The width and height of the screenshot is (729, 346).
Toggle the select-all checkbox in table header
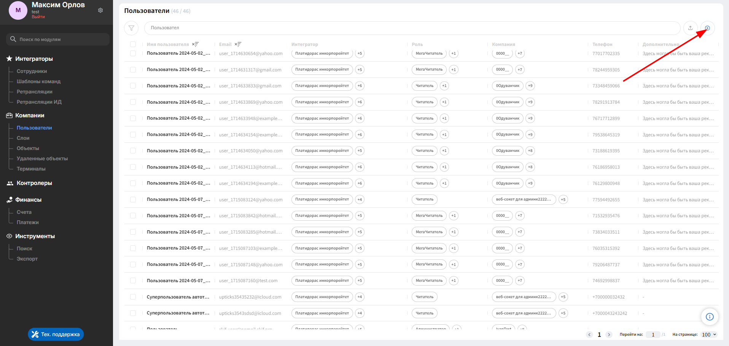[133, 44]
